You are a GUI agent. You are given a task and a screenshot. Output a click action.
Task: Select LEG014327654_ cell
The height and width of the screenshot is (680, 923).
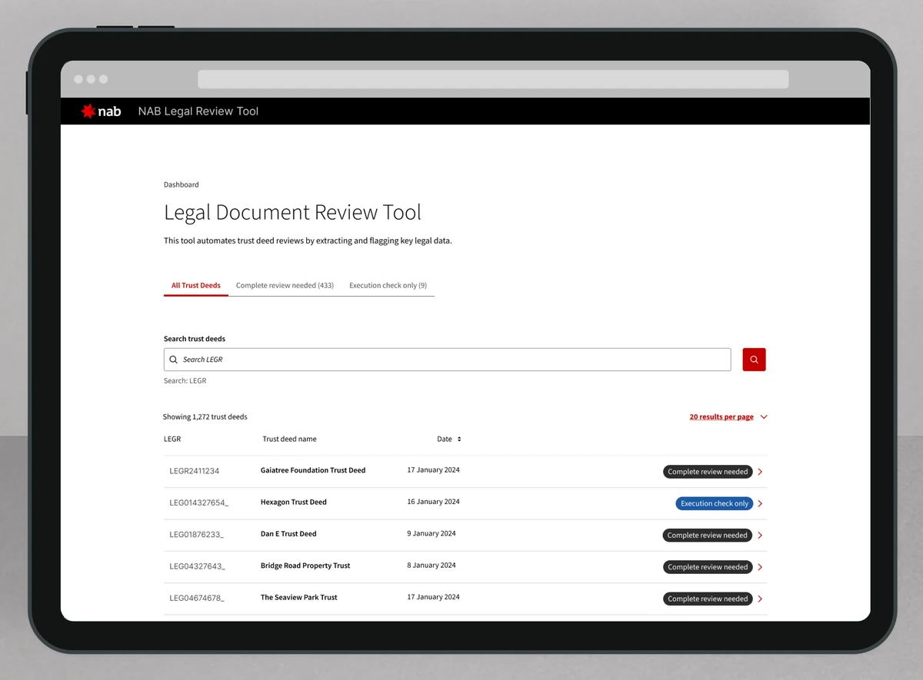(199, 503)
